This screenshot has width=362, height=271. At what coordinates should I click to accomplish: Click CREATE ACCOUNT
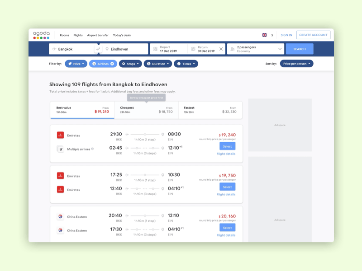314,35
